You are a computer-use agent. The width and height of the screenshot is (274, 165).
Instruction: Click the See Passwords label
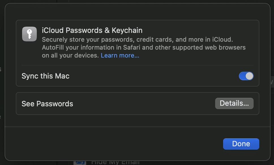pyautogui.click(x=47, y=103)
